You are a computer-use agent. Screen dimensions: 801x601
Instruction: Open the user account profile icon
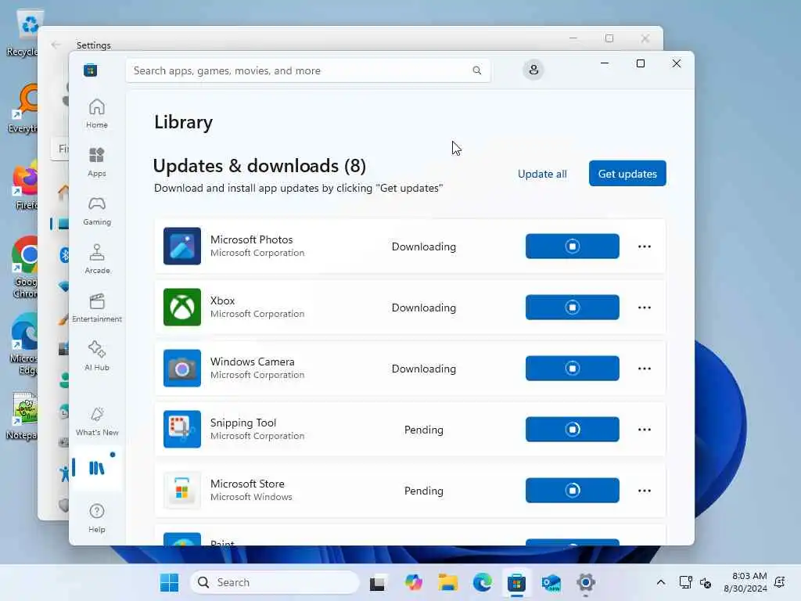coord(533,70)
